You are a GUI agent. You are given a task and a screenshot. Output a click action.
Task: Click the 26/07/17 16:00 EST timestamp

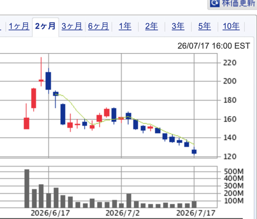point(214,46)
